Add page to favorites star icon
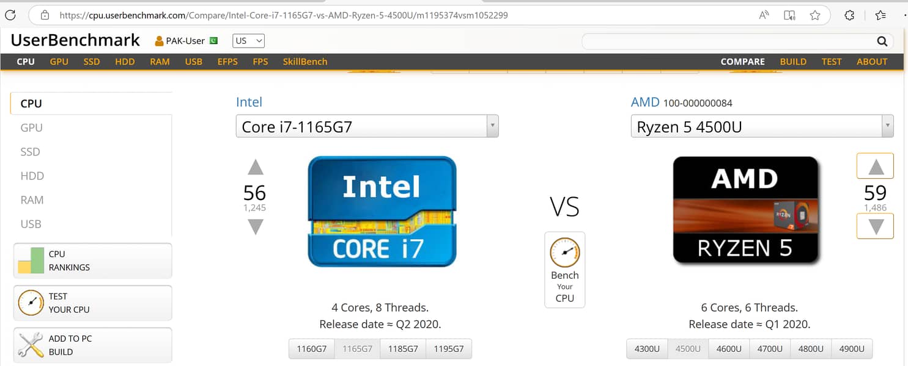The width and height of the screenshot is (908, 366). (814, 15)
